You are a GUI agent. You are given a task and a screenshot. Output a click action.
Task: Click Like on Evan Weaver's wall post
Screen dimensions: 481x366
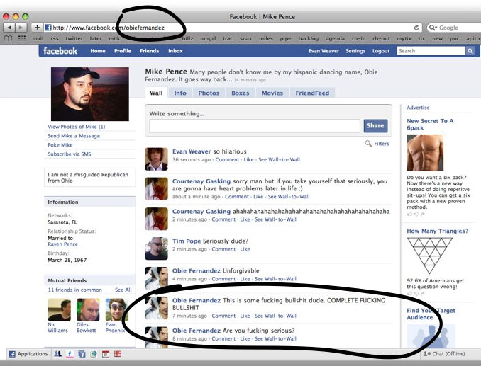tap(248, 159)
